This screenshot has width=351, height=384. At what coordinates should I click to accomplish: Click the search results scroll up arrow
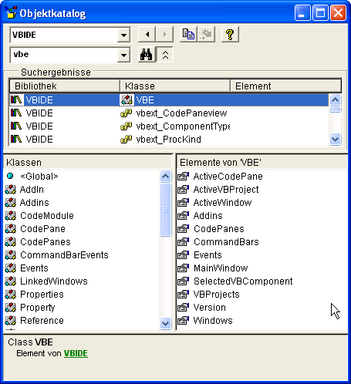tap(335, 99)
